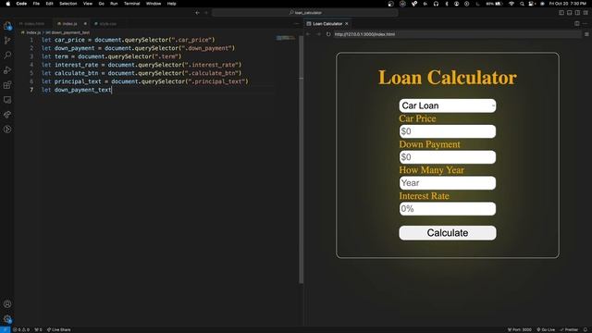Open the Extensions view

click(7, 85)
